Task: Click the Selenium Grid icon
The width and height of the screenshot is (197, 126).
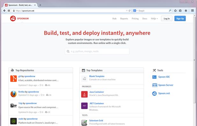Action: point(84,123)
